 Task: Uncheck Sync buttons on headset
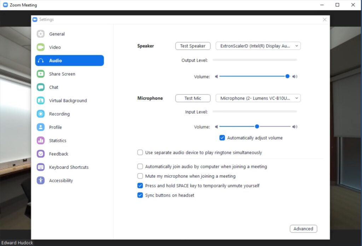tap(140, 195)
